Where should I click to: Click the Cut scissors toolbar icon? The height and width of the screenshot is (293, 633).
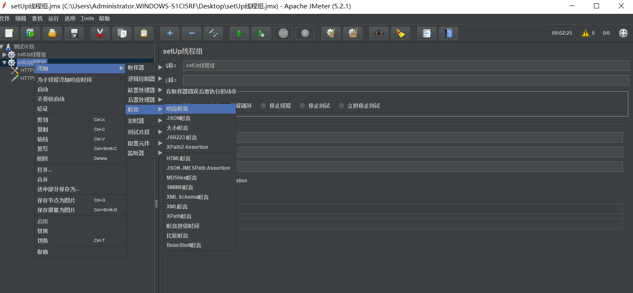[x=100, y=33]
